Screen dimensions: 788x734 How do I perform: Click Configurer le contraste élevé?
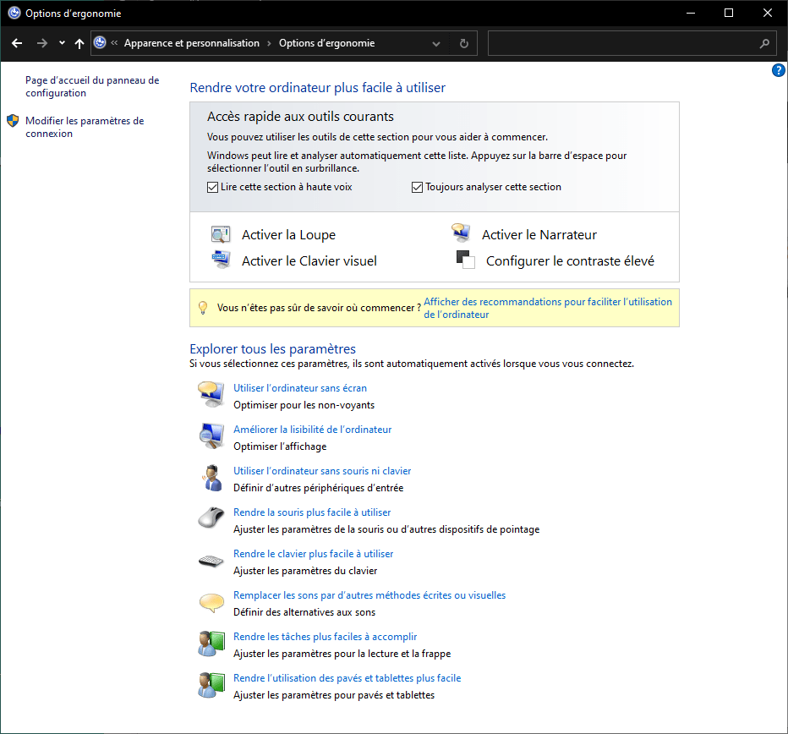point(570,261)
